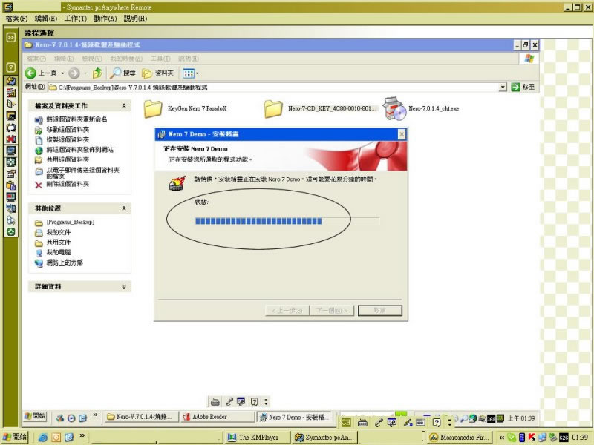Open the Back button history dropdown arrow
This screenshot has height=445, width=594.
[62, 73]
